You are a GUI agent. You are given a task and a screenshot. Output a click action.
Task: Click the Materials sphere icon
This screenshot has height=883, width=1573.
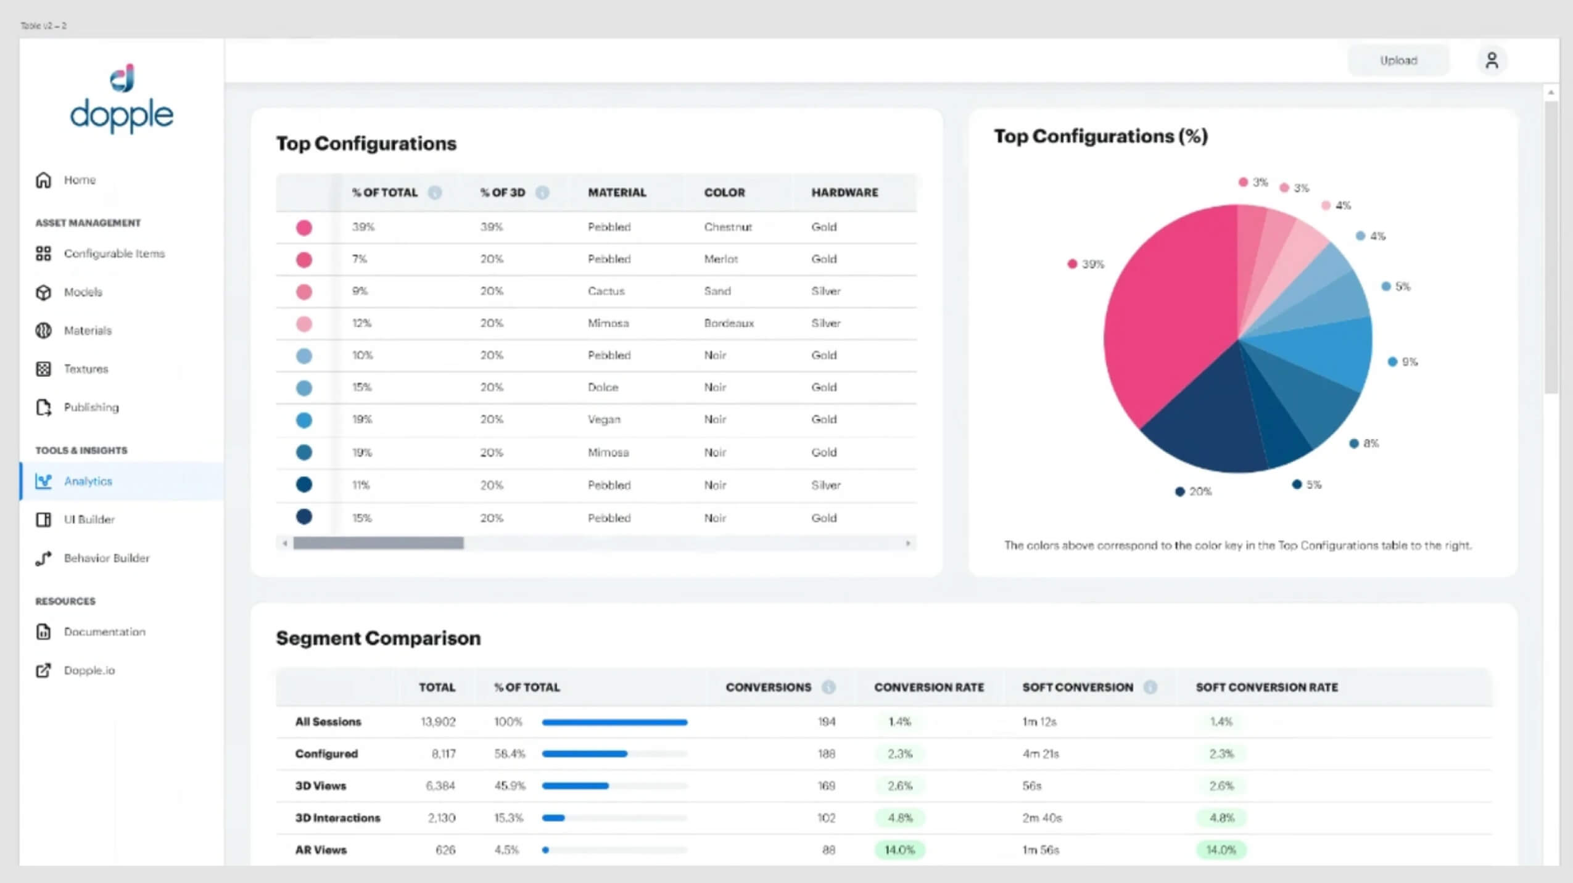43,331
